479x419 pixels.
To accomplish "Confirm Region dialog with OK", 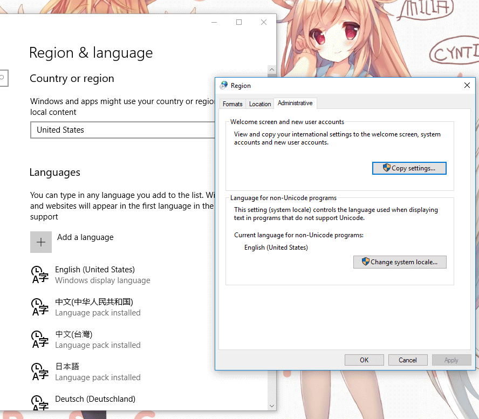I will coord(364,360).
